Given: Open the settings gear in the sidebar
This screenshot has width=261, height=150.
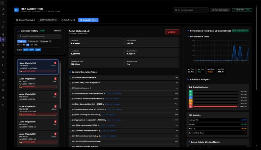Looking at the screenshot, I should (3, 97).
